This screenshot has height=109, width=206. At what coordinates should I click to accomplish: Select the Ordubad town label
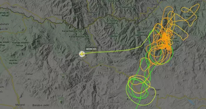58,15
